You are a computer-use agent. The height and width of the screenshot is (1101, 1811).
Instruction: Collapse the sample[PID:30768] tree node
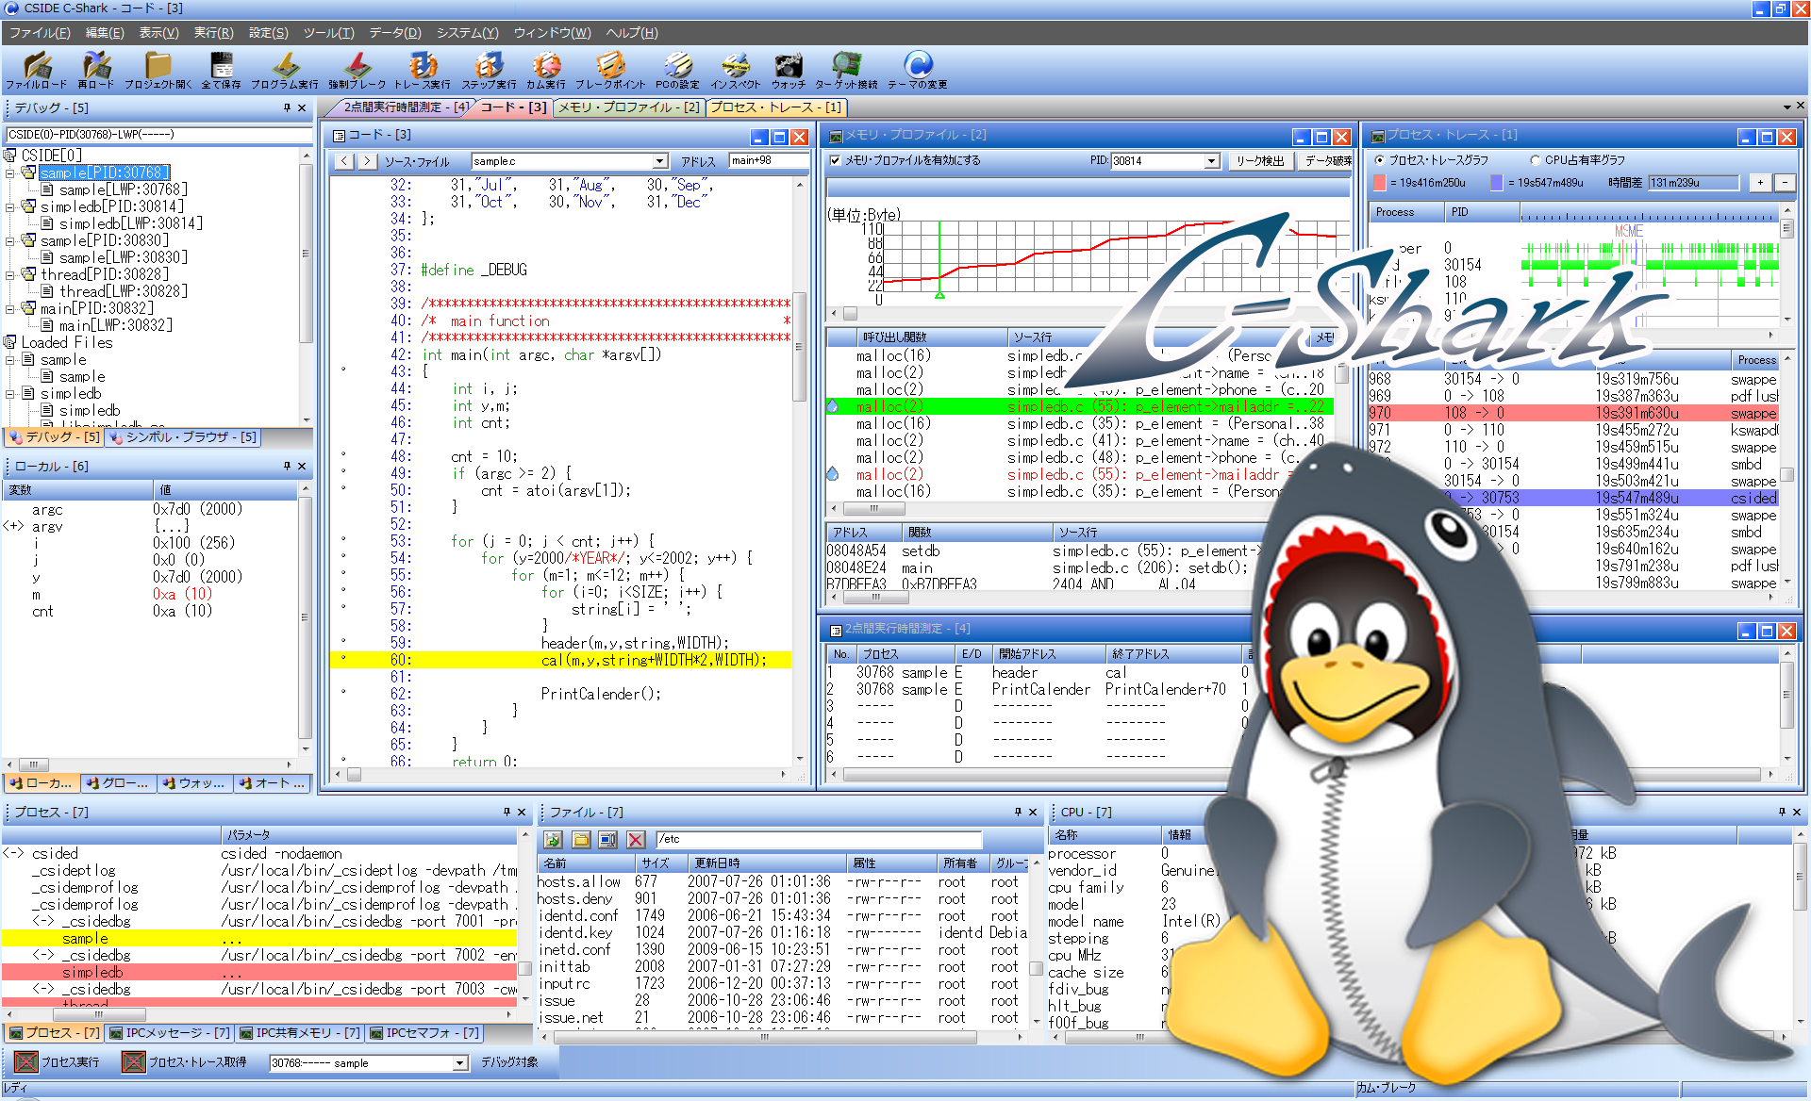coord(10,173)
